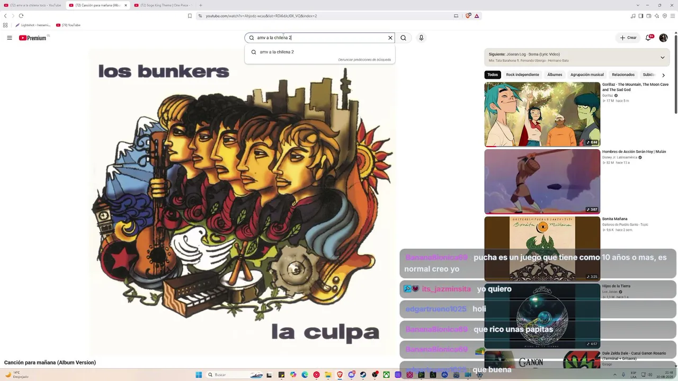This screenshot has width=678, height=381.
Task: Open "Bonita Mañana" video title
Action: 614,219
